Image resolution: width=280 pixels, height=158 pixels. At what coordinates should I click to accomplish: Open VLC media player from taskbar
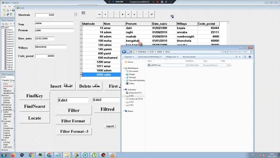112,155
